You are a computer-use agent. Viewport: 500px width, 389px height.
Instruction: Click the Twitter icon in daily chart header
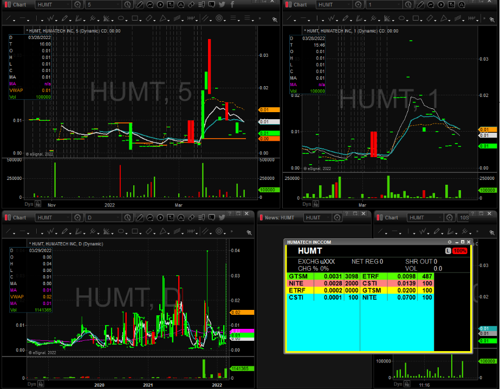click(222, 217)
